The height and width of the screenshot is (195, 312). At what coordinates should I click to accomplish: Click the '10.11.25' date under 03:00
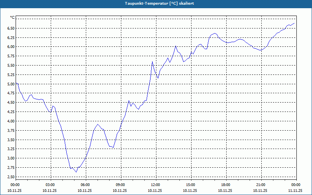50,190
